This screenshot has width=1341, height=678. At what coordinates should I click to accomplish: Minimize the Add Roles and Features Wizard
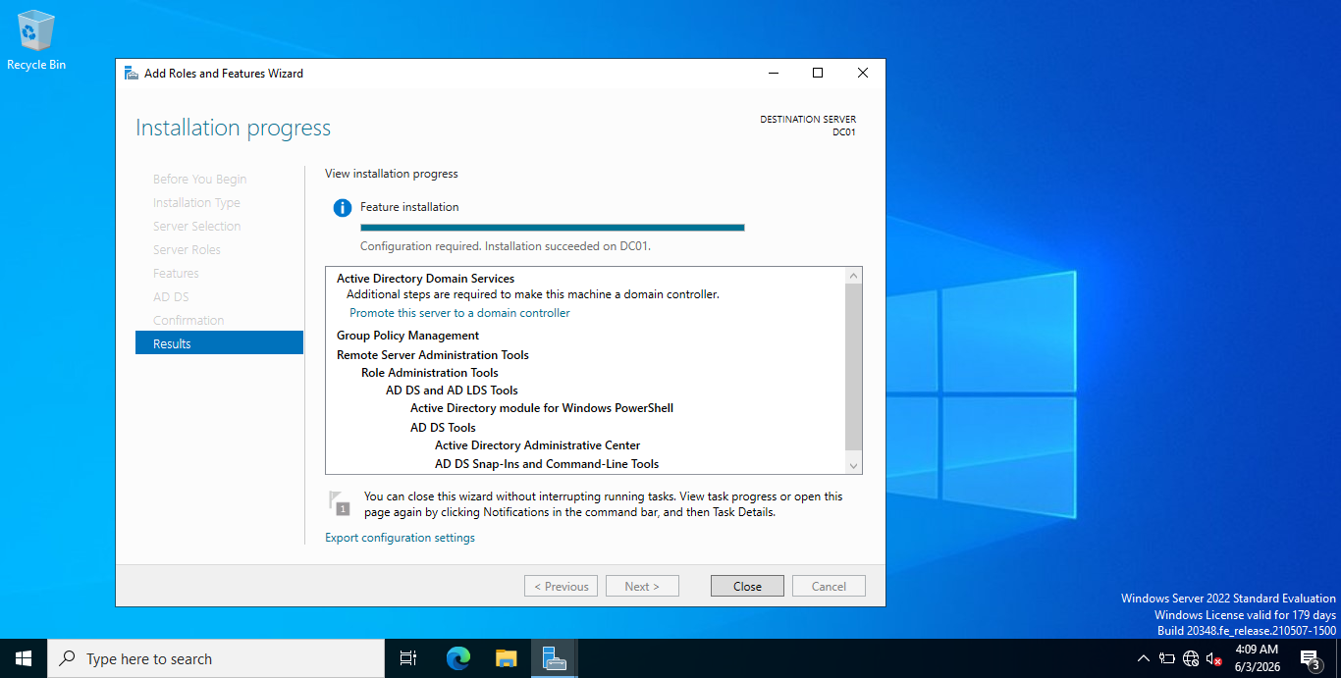point(774,73)
